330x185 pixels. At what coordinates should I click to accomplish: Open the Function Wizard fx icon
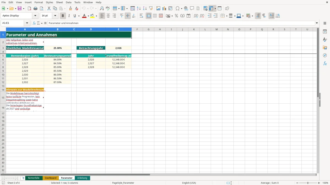[x=34, y=23]
